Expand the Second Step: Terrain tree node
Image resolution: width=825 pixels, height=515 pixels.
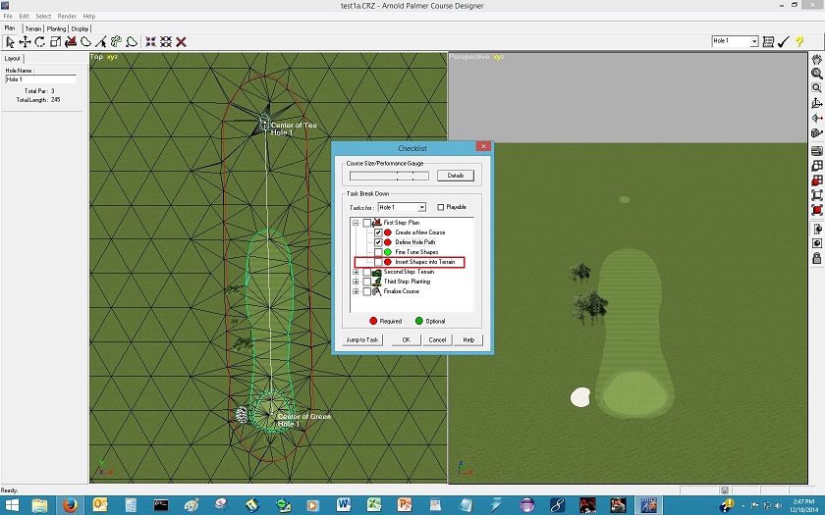[356, 272]
